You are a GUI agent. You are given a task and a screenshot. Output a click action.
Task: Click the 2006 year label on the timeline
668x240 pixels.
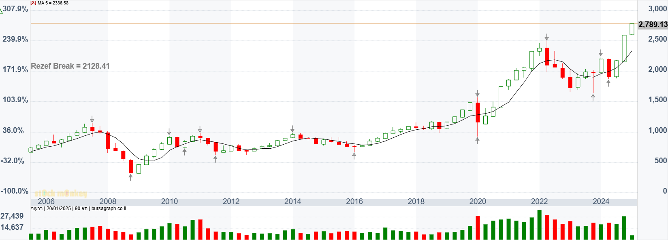tap(46, 201)
